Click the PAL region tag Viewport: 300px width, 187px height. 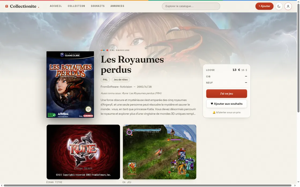[105, 80]
